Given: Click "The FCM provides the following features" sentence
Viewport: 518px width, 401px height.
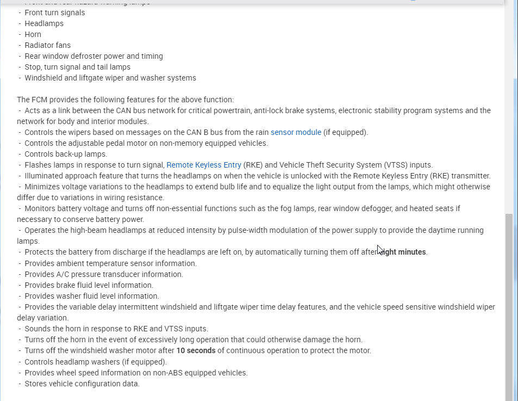Looking at the screenshot, I should pos(125,100).
